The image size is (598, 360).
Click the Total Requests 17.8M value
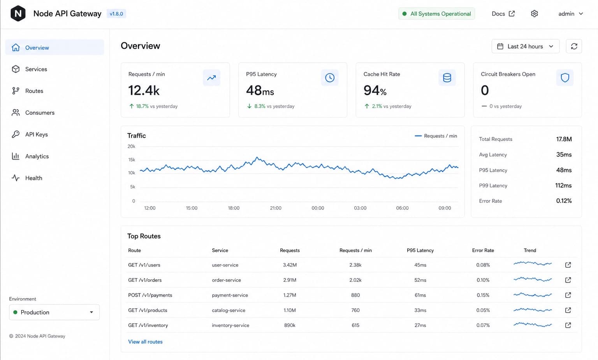coord(564,139)
